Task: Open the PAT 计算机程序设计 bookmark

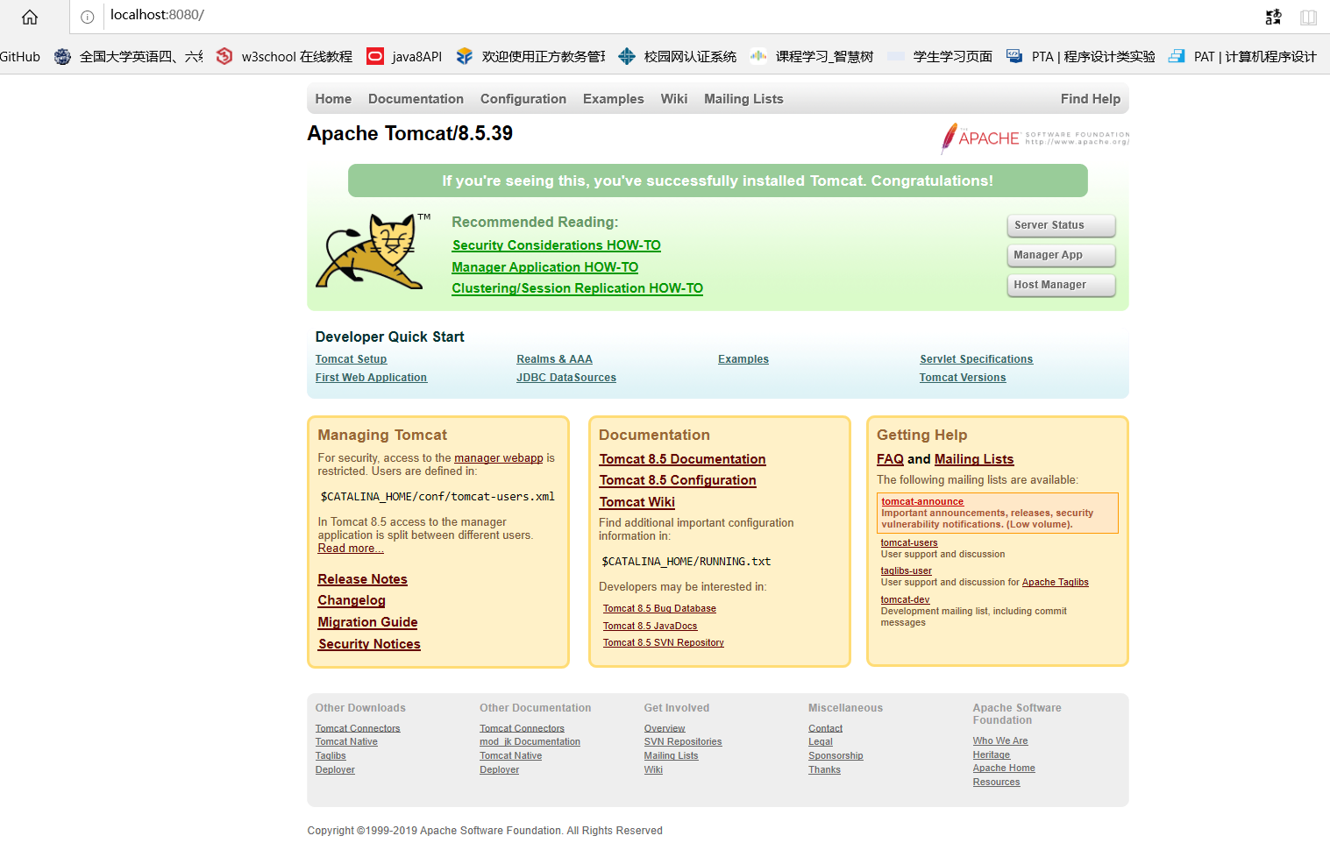Action: coord(1242,57)
